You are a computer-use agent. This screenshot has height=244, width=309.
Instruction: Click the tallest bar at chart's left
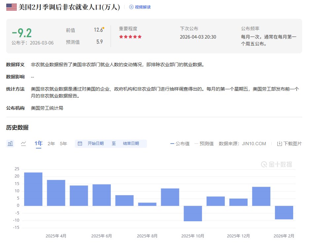[33, 189]
